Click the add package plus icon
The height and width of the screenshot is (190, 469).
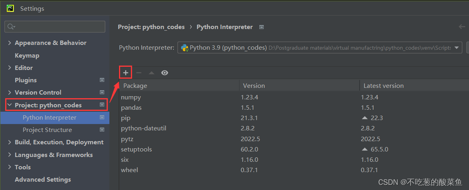[126, 73]
